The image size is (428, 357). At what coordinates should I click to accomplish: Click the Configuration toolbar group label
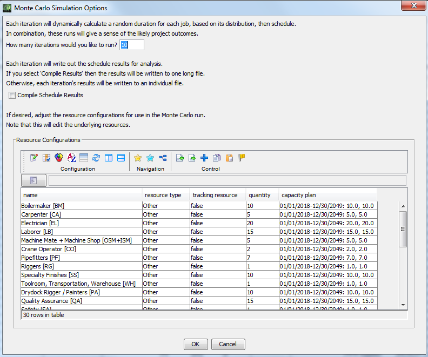[78, 169]
